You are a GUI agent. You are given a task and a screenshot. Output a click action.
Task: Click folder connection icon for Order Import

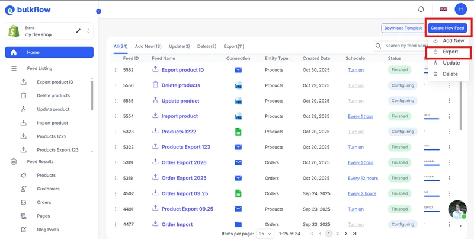(x=238, y=224)
